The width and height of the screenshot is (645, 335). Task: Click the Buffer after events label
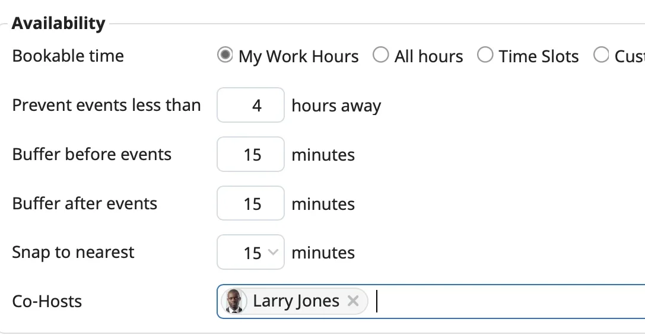[85, 203]
